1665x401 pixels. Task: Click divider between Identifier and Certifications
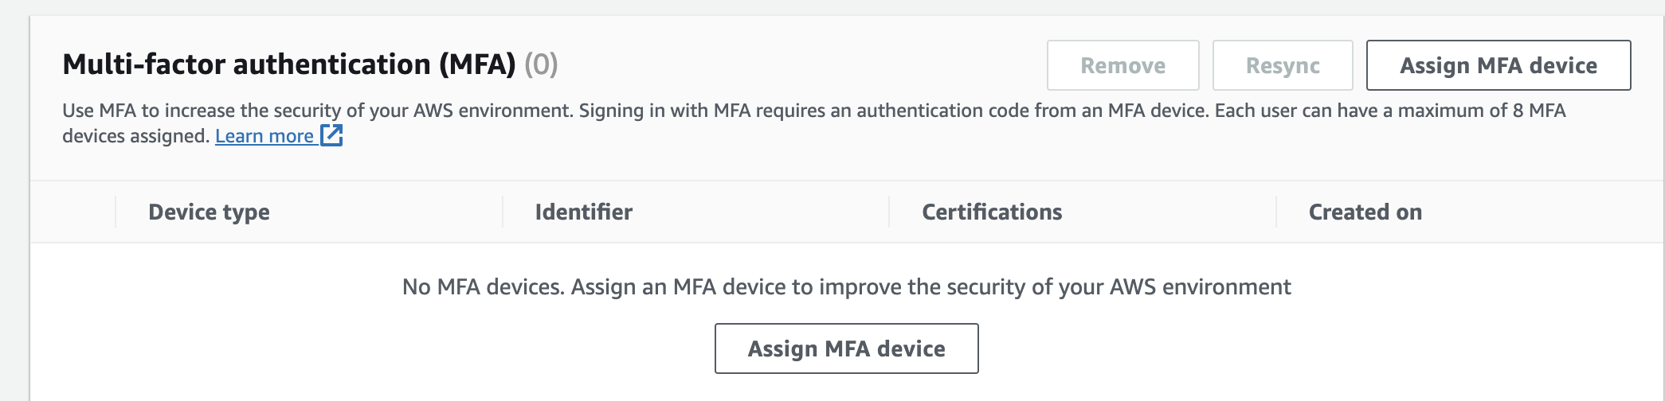pyautogui.click(x=889, y=212)
